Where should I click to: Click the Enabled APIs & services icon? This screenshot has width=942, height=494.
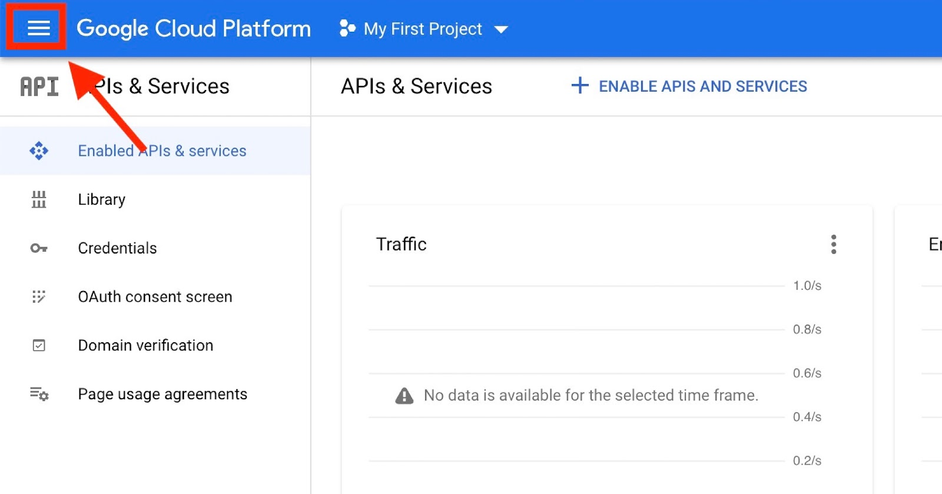tap(39, 151)
